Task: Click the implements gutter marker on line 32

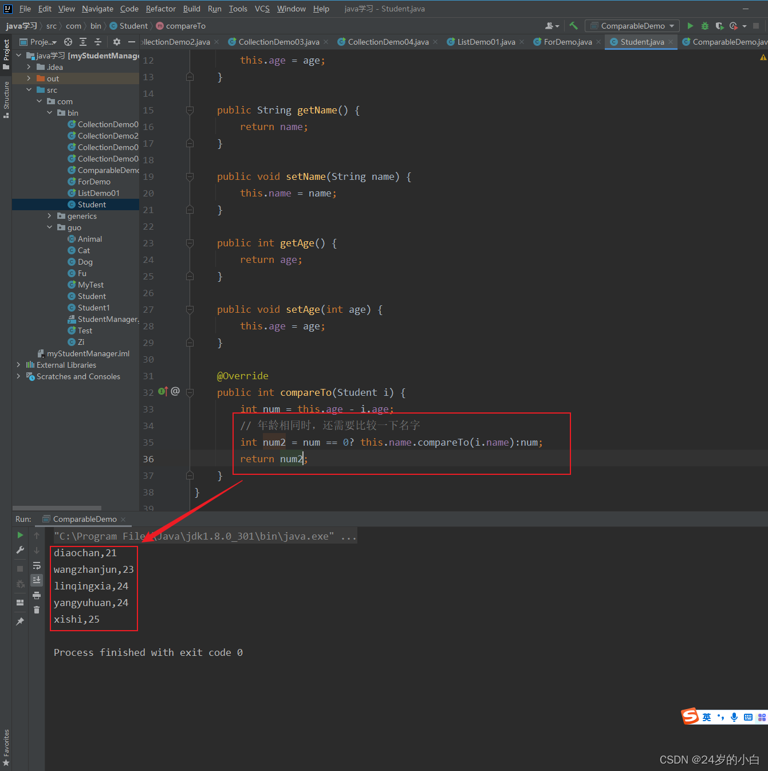Action: tap(163, 392)
